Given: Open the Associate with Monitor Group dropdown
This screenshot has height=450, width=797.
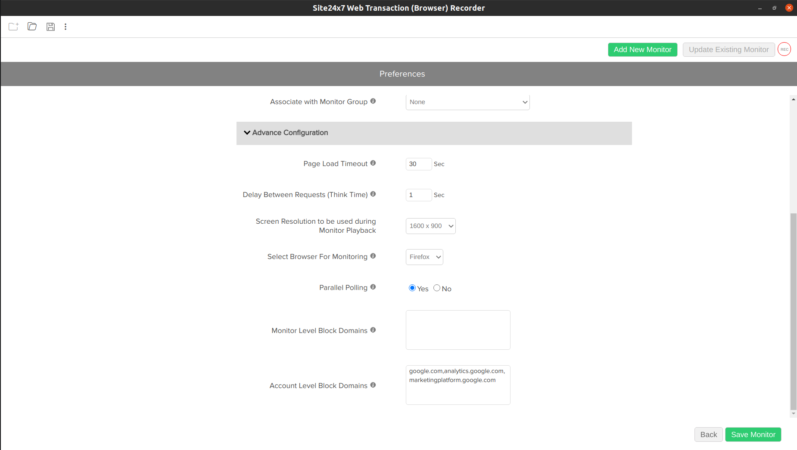Looking at the screenshot, I should pyautogui.click(x=467, y=102).
